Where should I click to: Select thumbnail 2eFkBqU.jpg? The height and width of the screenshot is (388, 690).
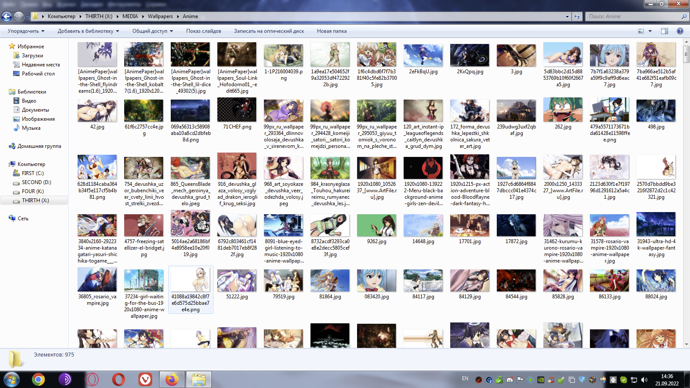423,59
